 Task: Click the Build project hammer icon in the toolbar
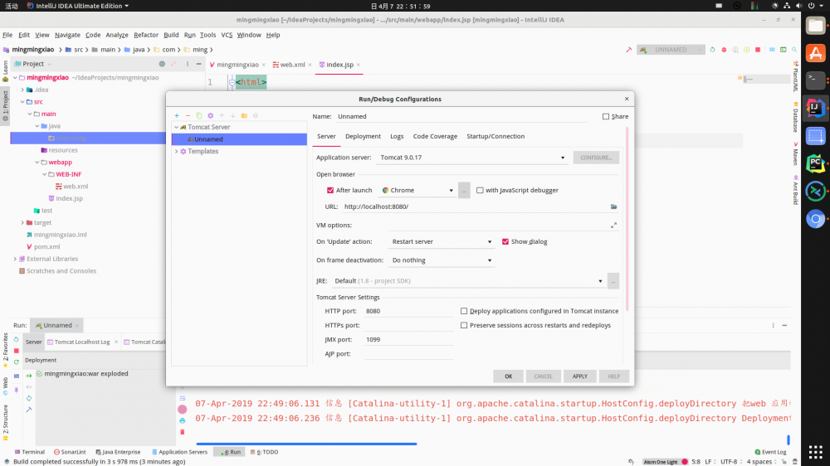coord(629,50)
